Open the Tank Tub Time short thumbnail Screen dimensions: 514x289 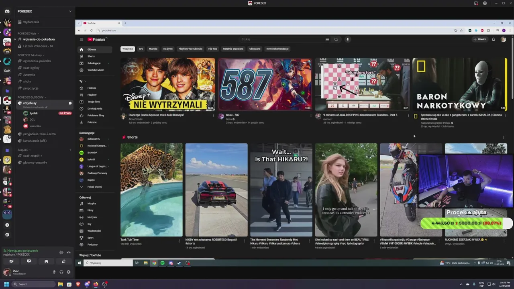tap(151, 190)
